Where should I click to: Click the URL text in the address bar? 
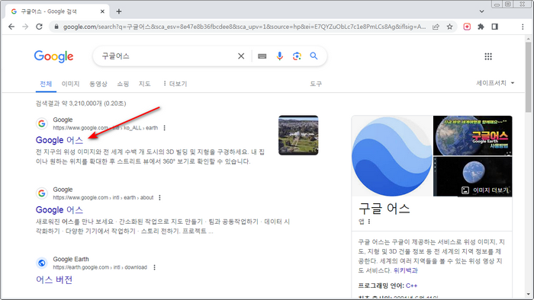[x=244, y=27]
